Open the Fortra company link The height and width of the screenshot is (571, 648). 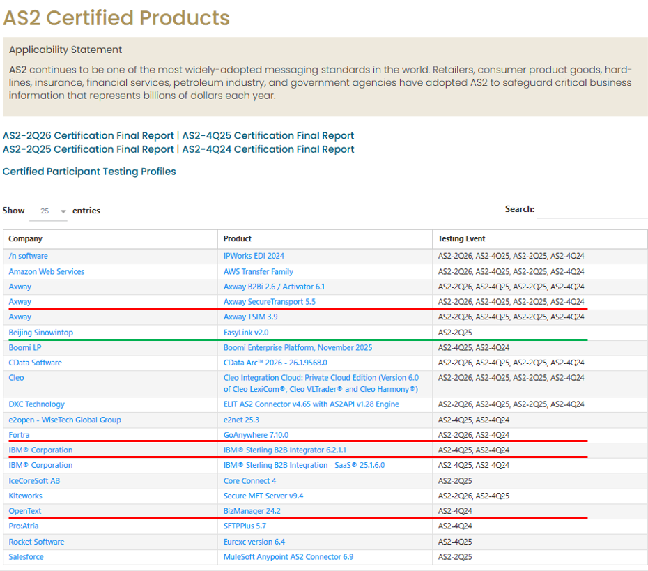click(19, 435)
